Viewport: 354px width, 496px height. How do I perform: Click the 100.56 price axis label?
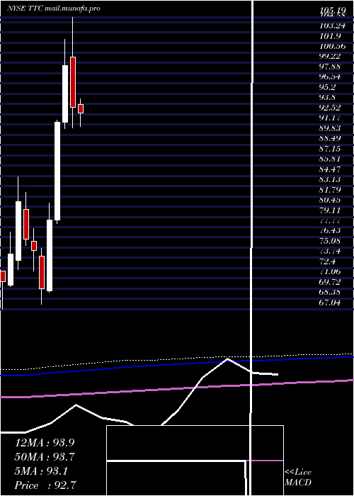332,46
